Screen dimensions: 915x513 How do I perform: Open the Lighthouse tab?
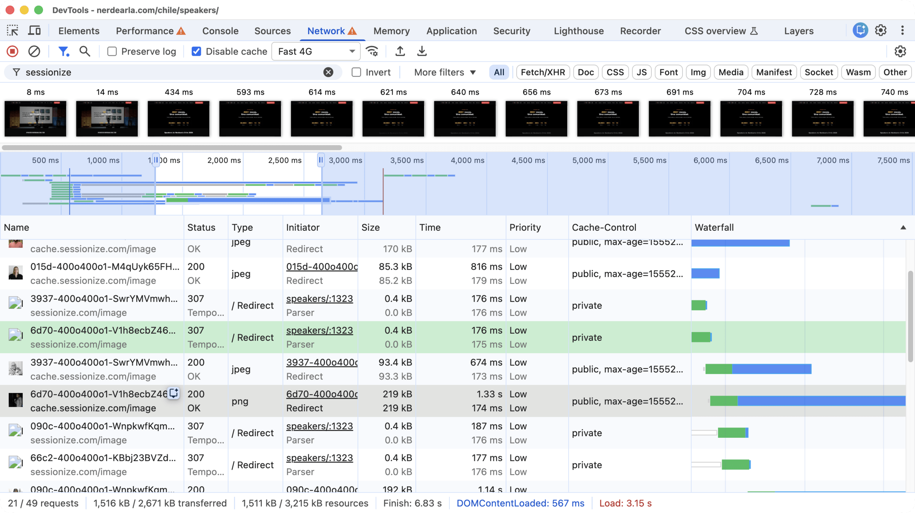tap(578, 31)
